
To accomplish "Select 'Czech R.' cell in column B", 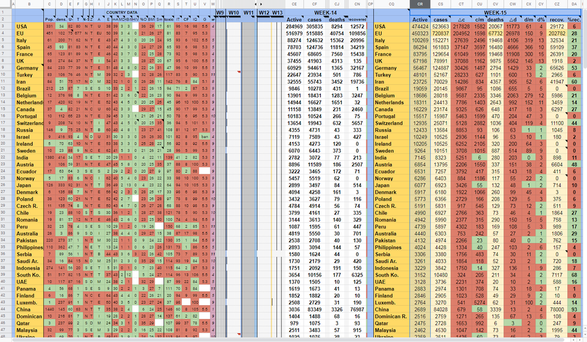I will coord(29,206).
